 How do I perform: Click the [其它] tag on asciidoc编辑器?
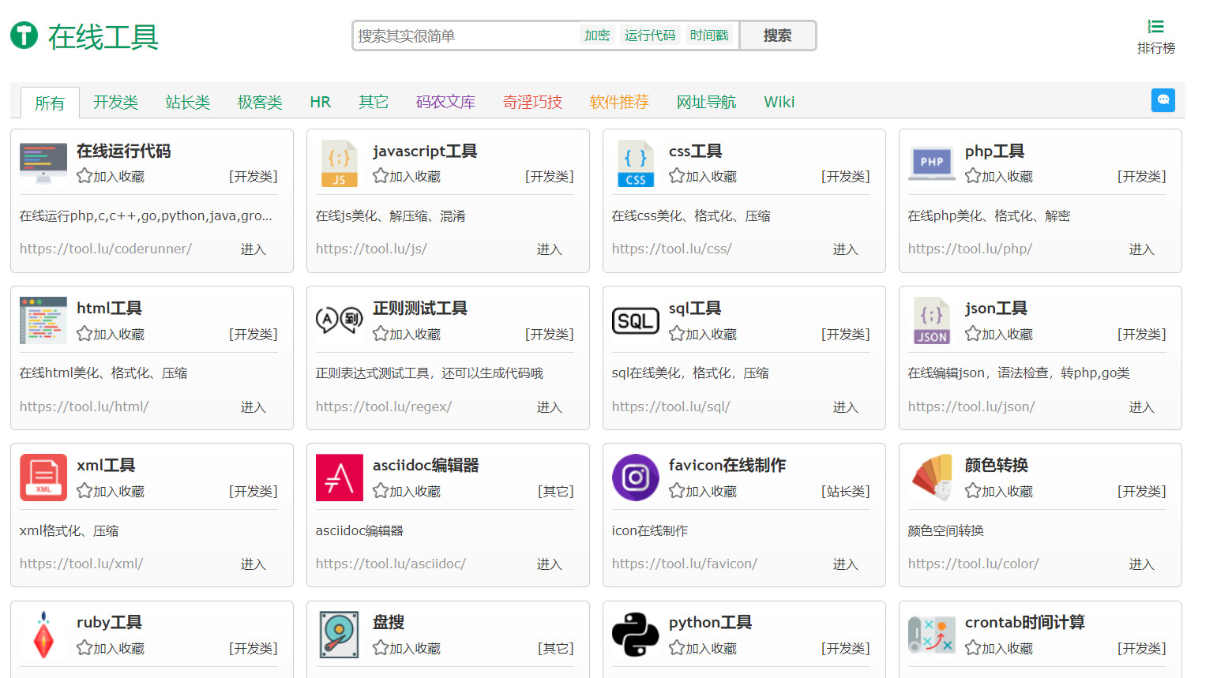pos(556,491)
